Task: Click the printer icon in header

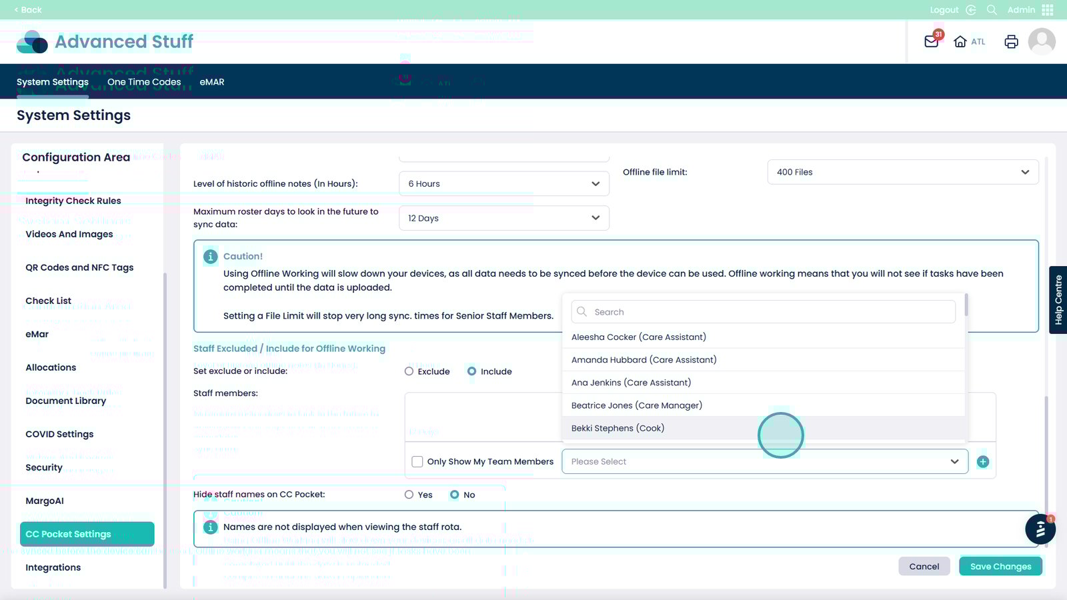Action: [1011, 41]
